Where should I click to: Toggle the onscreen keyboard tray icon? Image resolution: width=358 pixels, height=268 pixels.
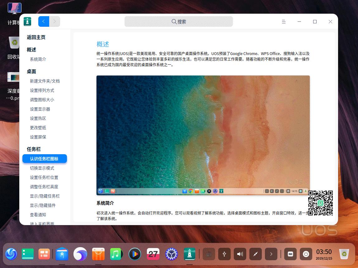coord(290,254)
